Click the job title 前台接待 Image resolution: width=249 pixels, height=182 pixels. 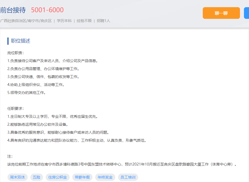(x=13, y=10)
